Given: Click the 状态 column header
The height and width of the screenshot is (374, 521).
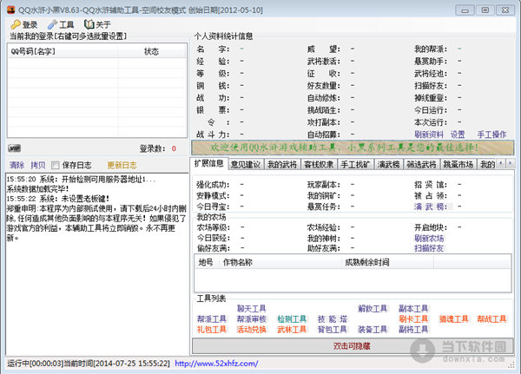Looking at the screenshot, I should pos(151,51).
